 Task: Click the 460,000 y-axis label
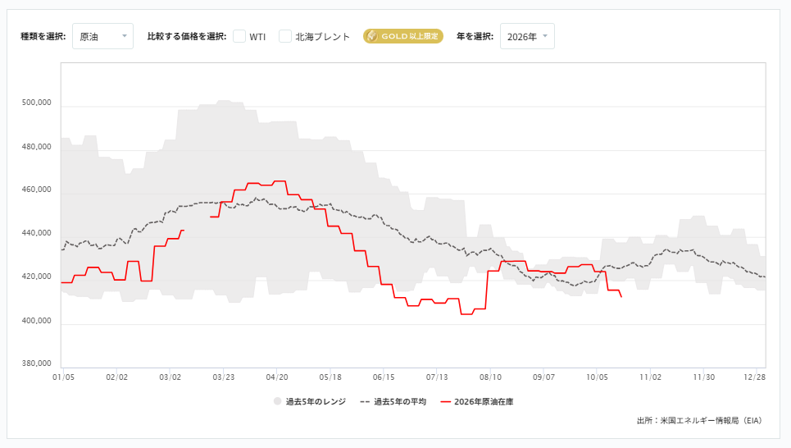36,190
